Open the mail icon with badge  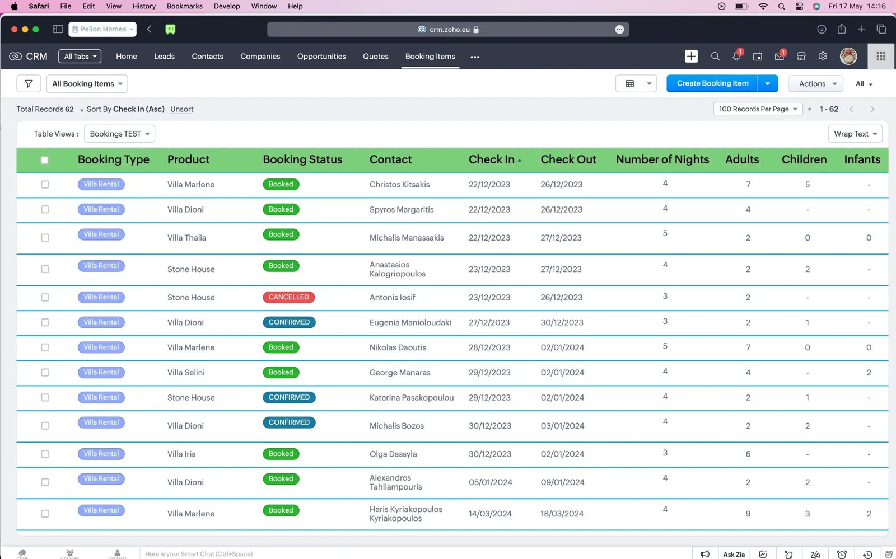pos(779,57)
